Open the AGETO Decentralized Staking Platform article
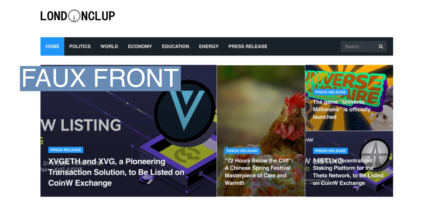 coord(348,172)
